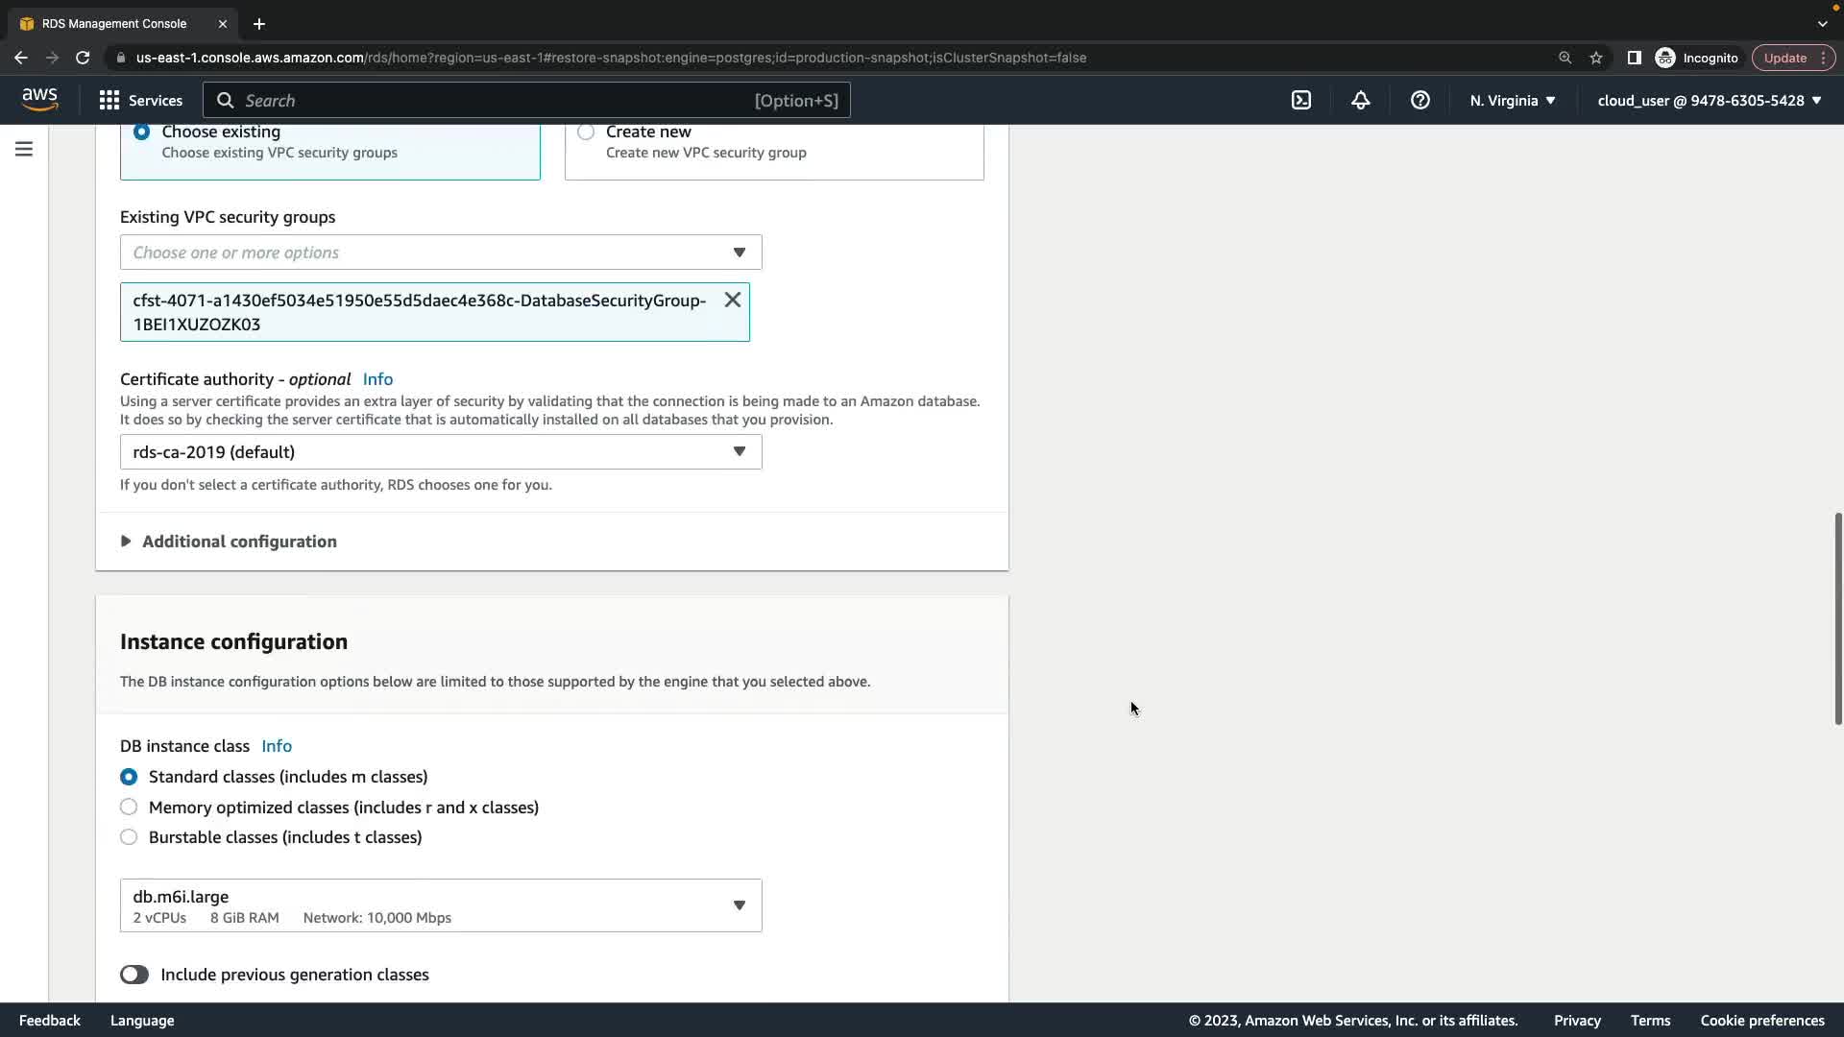Open the notifications bell
Image resolution: width=1844 pixels, height=1037 pixels.
[1361, 100]
